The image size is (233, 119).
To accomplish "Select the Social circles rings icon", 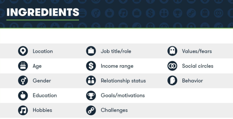I will coord(172,66).
